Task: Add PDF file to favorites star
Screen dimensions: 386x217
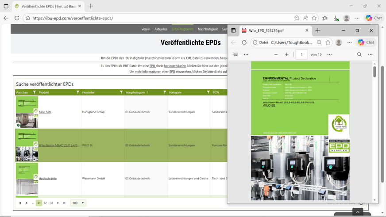Action: click(x=328, y=42)
